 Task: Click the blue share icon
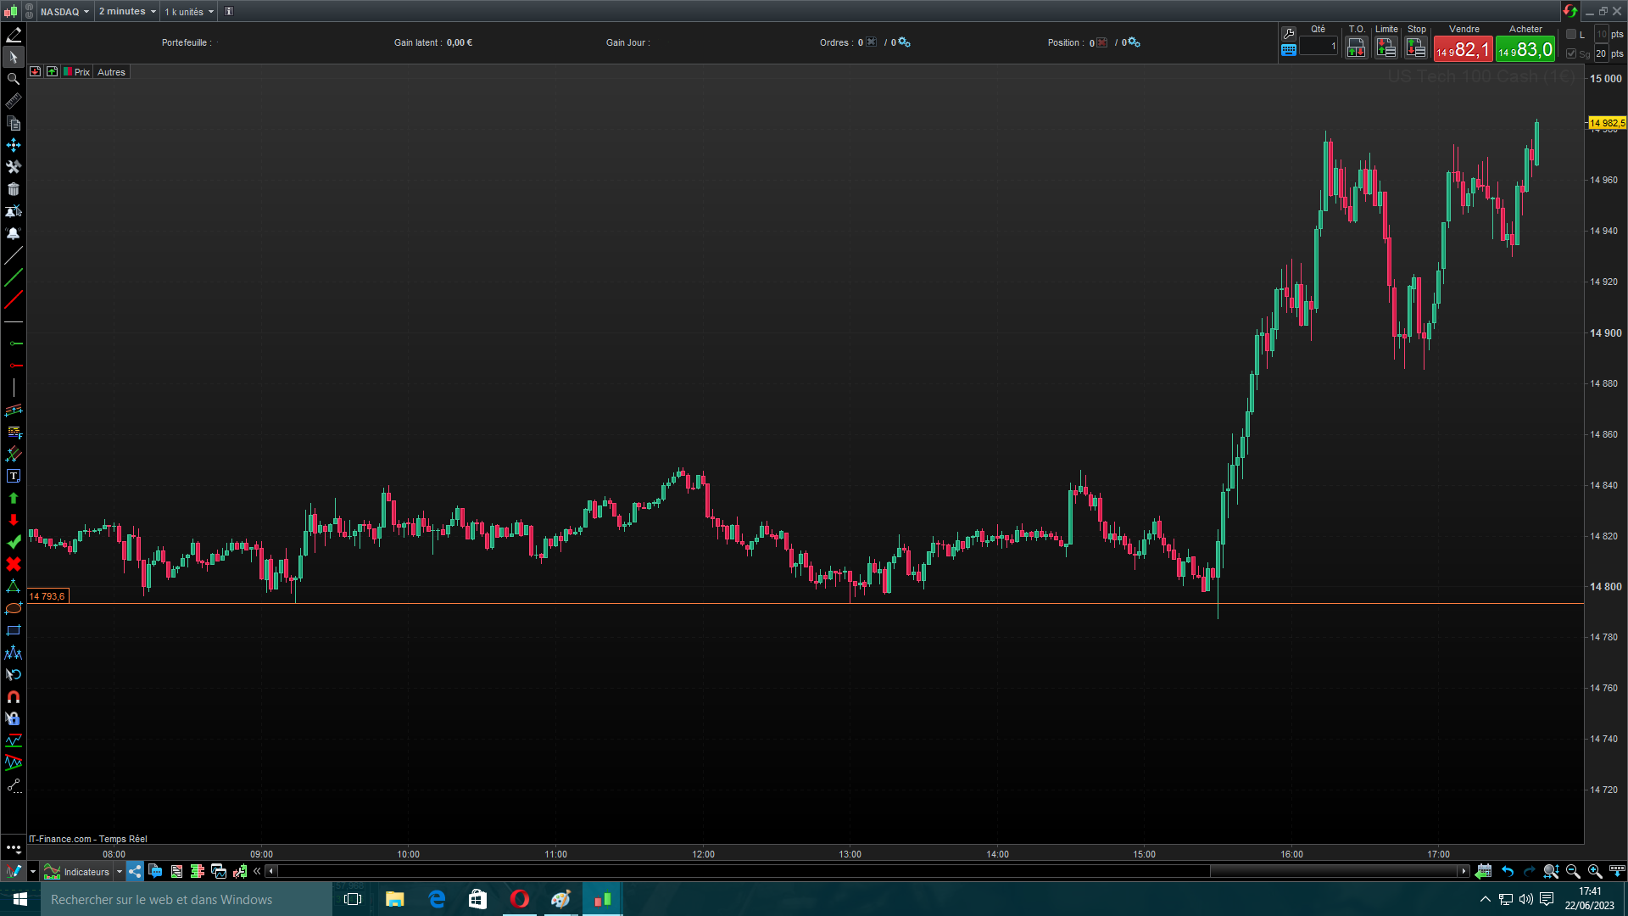135,871
